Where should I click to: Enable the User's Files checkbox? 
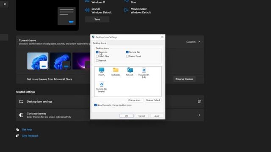(97, 56)
